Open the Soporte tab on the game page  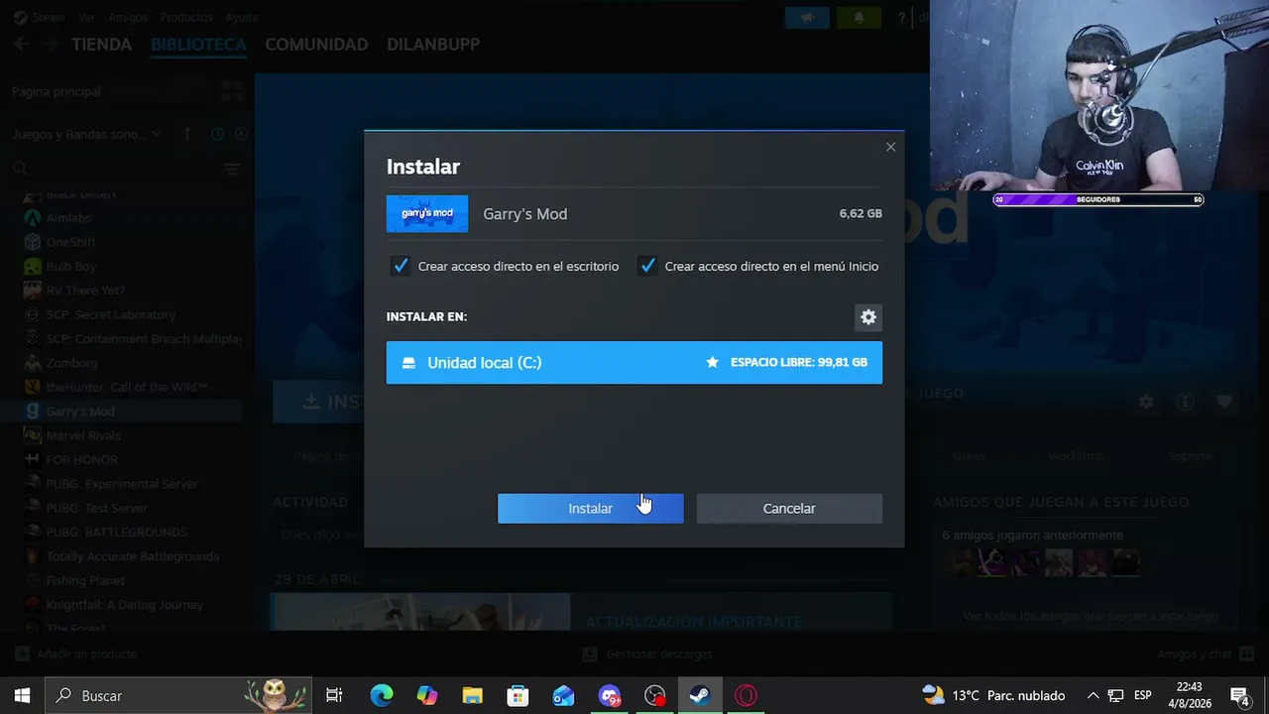(1189, 456)
